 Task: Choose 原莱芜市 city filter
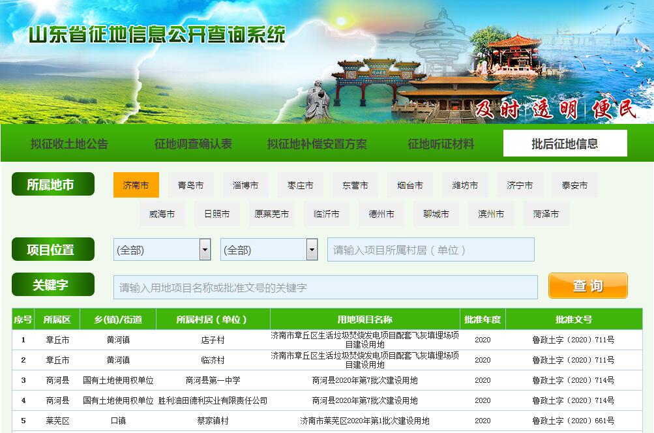[272, 214]
